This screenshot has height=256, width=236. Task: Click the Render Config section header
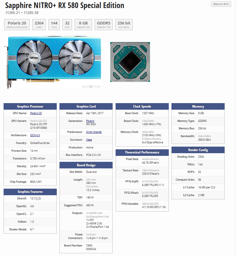point(198,150)
